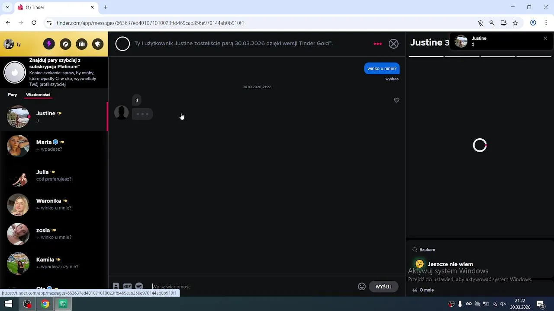Screen dimensions: 554x311
Task: Open the Windows Start menu
Action: pos(8,304)
